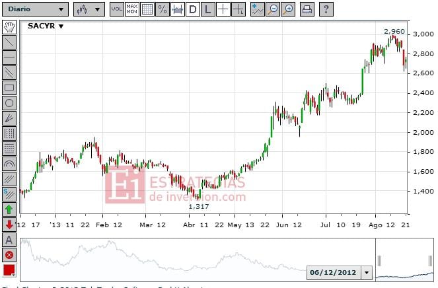Select the arc drawing tool
Screen dimensions: 438x288
[x=9, y=163]
